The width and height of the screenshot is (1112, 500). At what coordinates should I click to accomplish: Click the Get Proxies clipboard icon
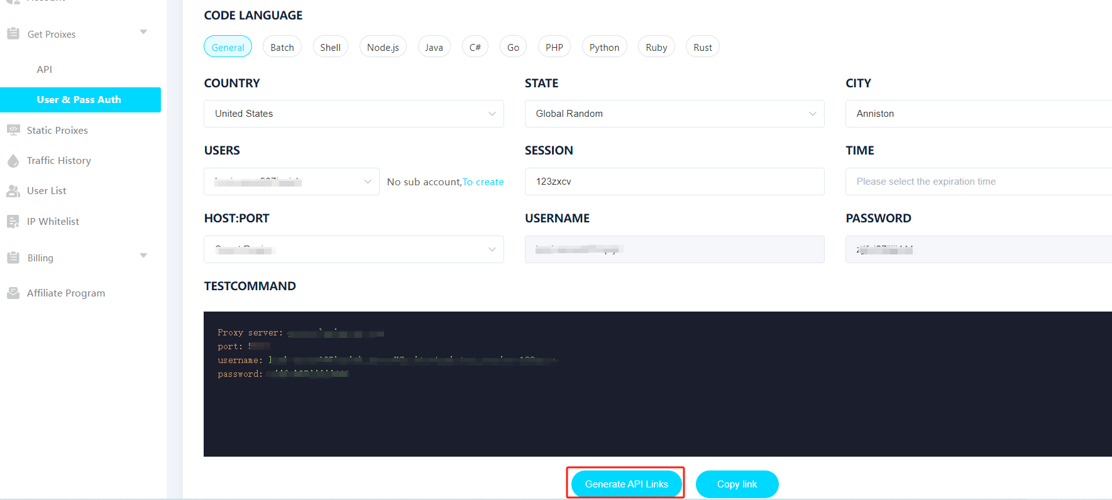tap(13, 34)
